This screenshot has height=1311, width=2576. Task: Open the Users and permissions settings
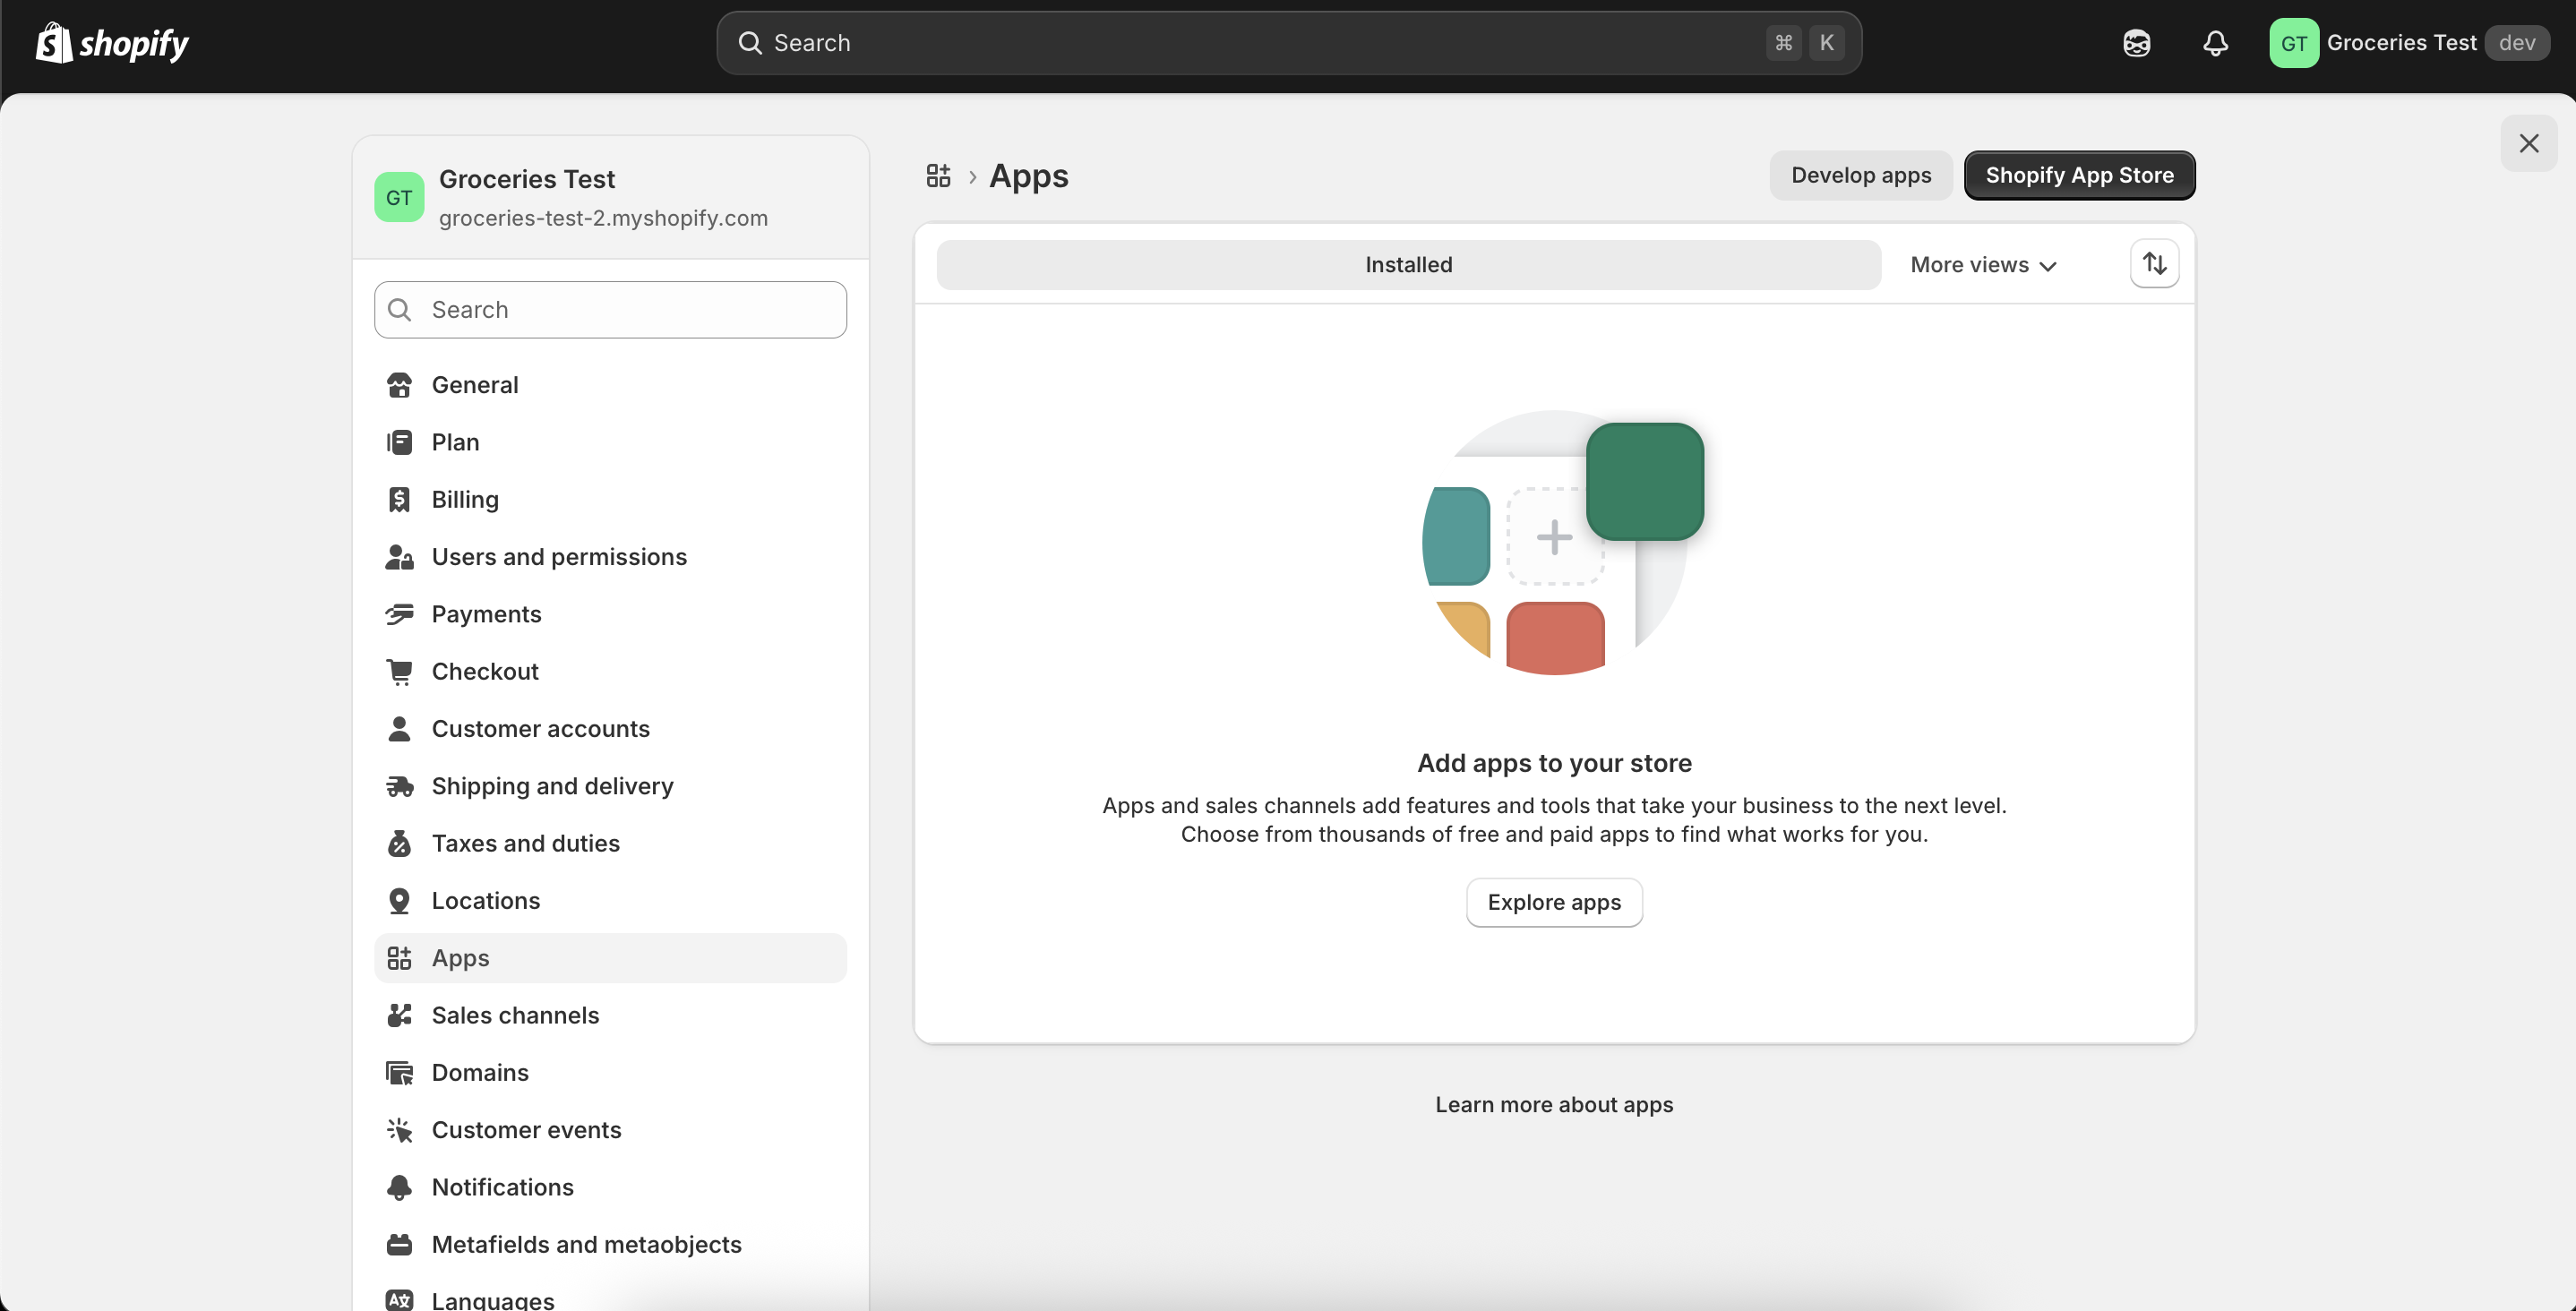559,557
